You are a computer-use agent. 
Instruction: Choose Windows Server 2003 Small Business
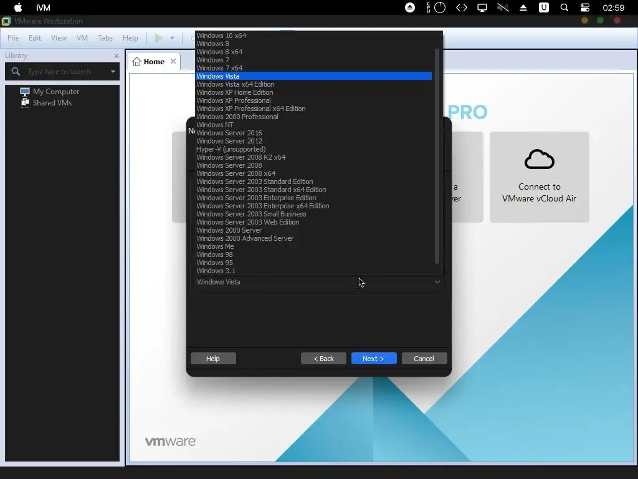pos(314,215)
